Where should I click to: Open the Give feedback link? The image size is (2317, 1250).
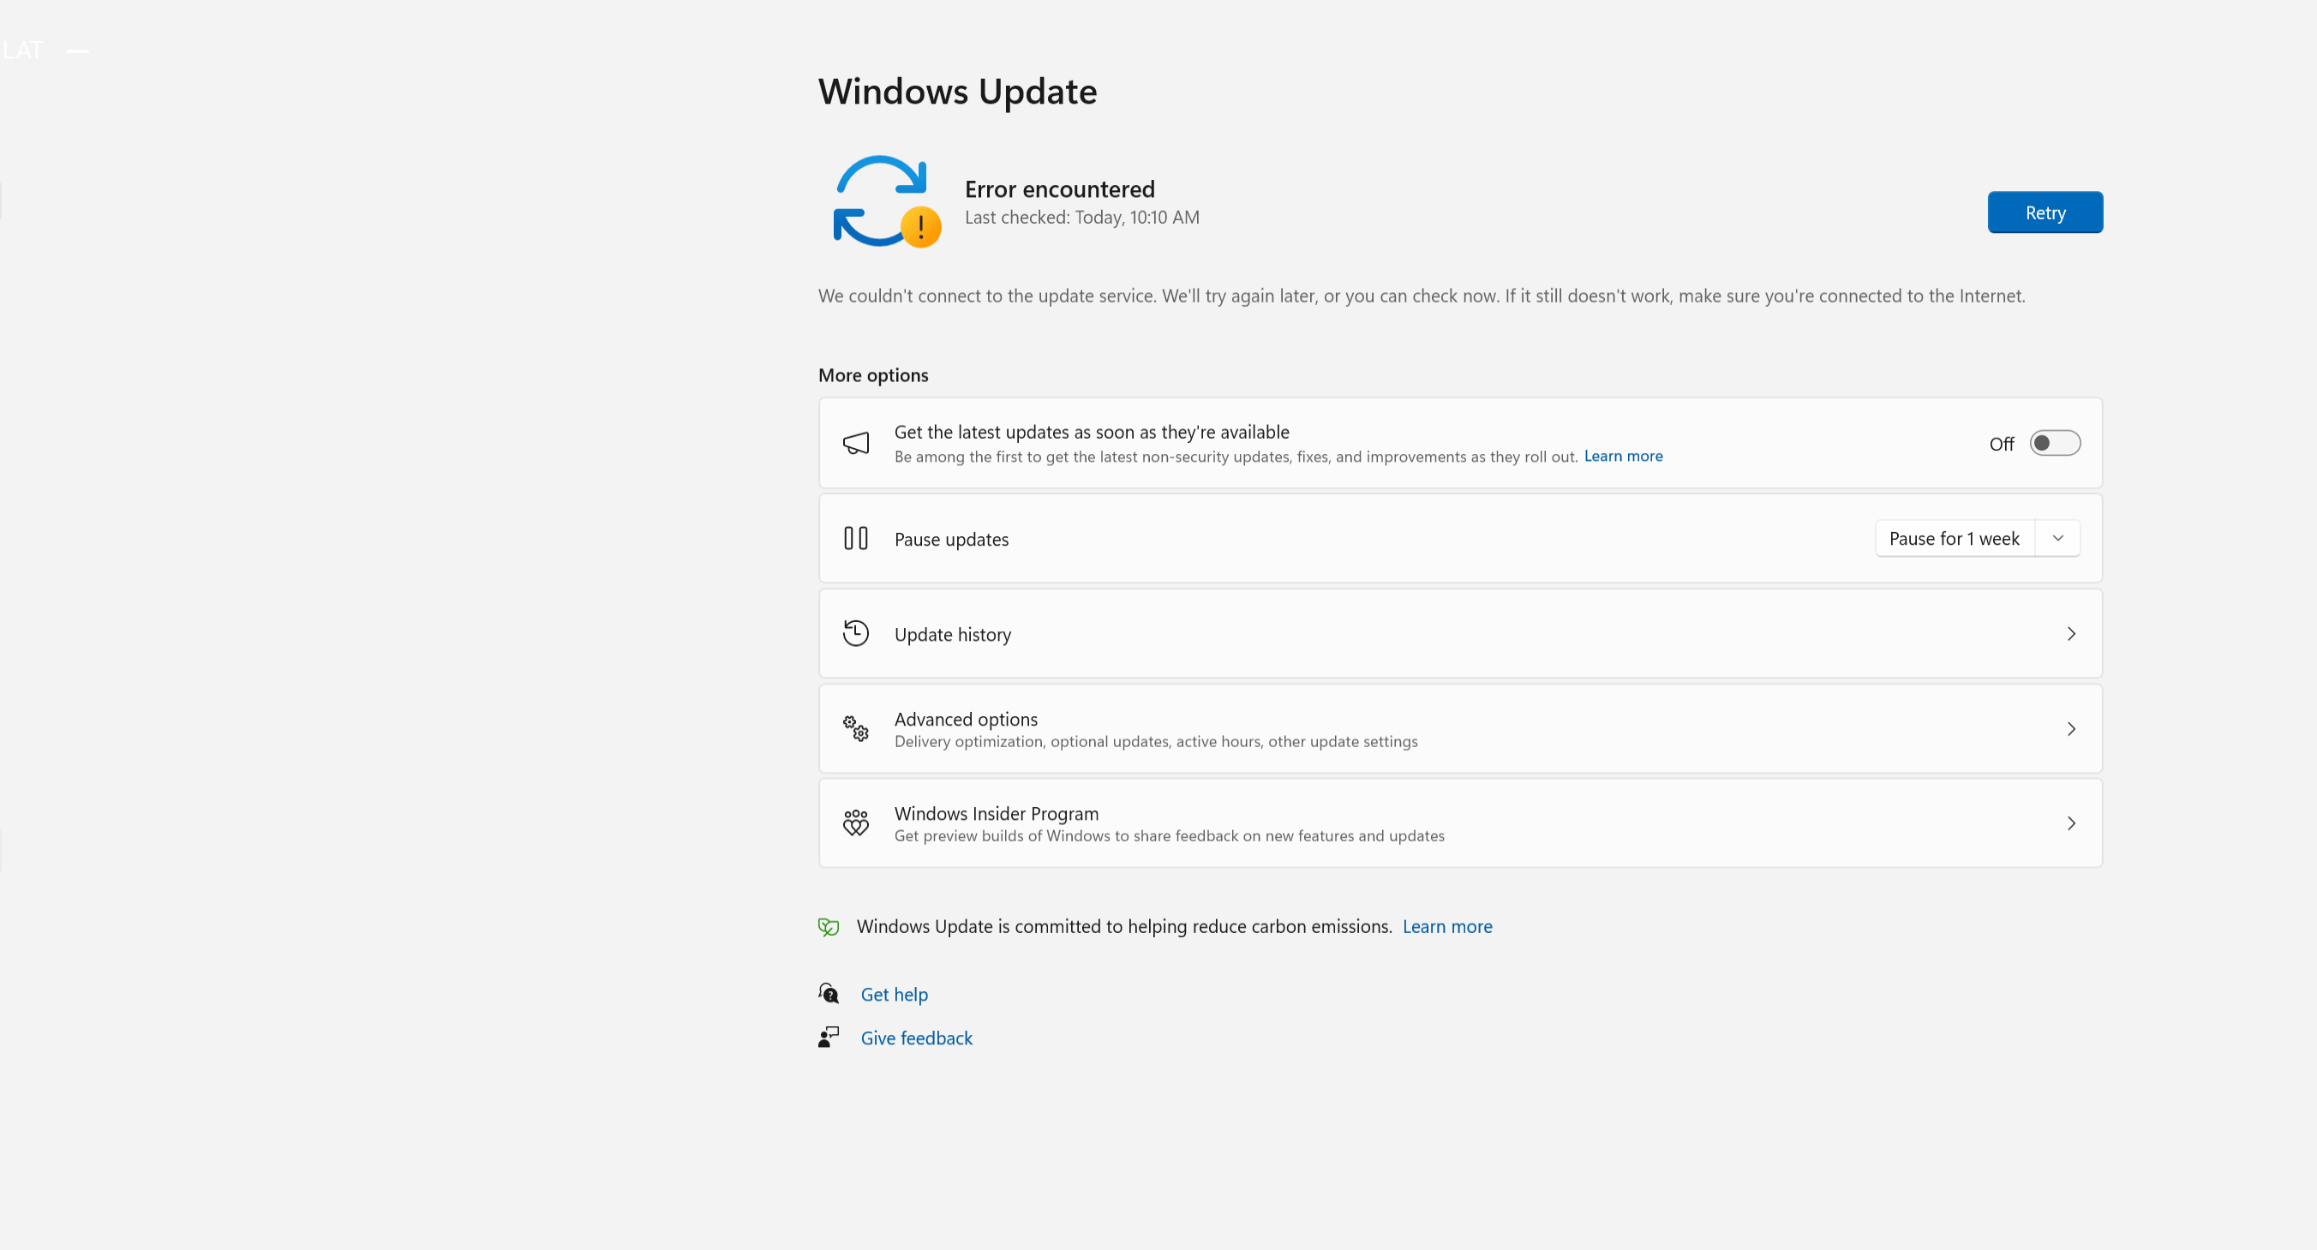coord(917,1038)
